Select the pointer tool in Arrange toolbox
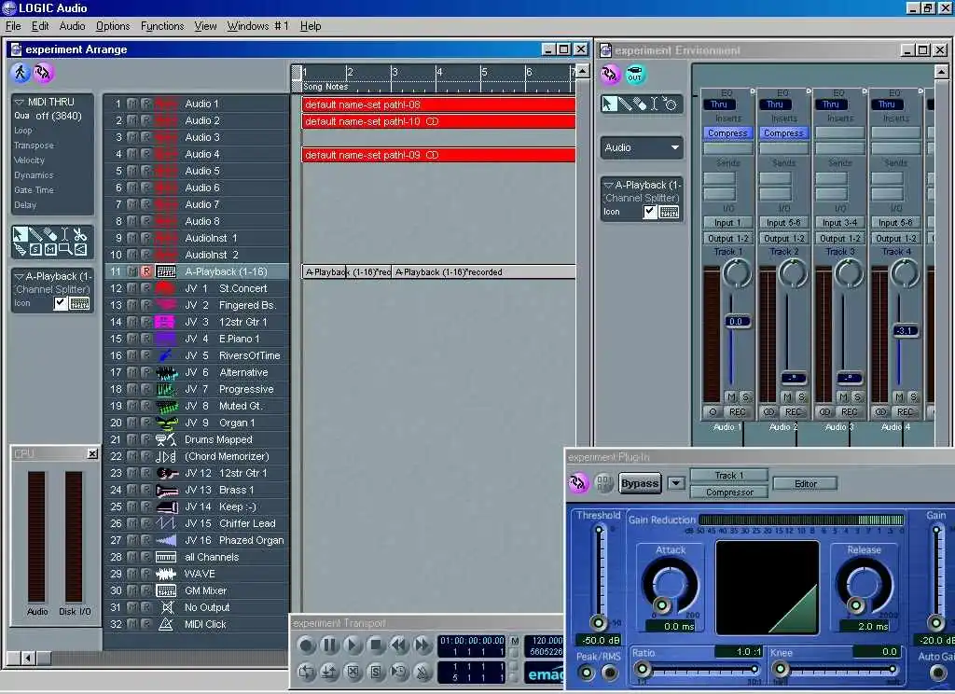 pyautogui.click(x=21, y=234)
